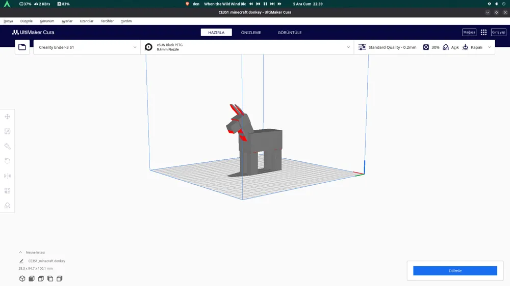Open the Per Model Settings tool
The image size is (510, 286).
pyautogui.click(x=8, y=190)
